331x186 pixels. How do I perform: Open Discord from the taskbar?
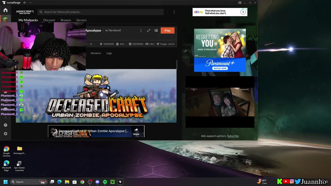(x=97, y=182)
